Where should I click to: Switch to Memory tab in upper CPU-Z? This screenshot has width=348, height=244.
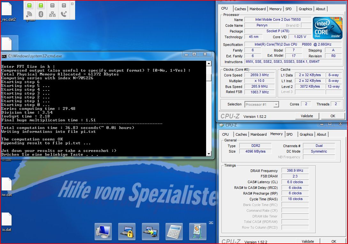click(275, 9)
